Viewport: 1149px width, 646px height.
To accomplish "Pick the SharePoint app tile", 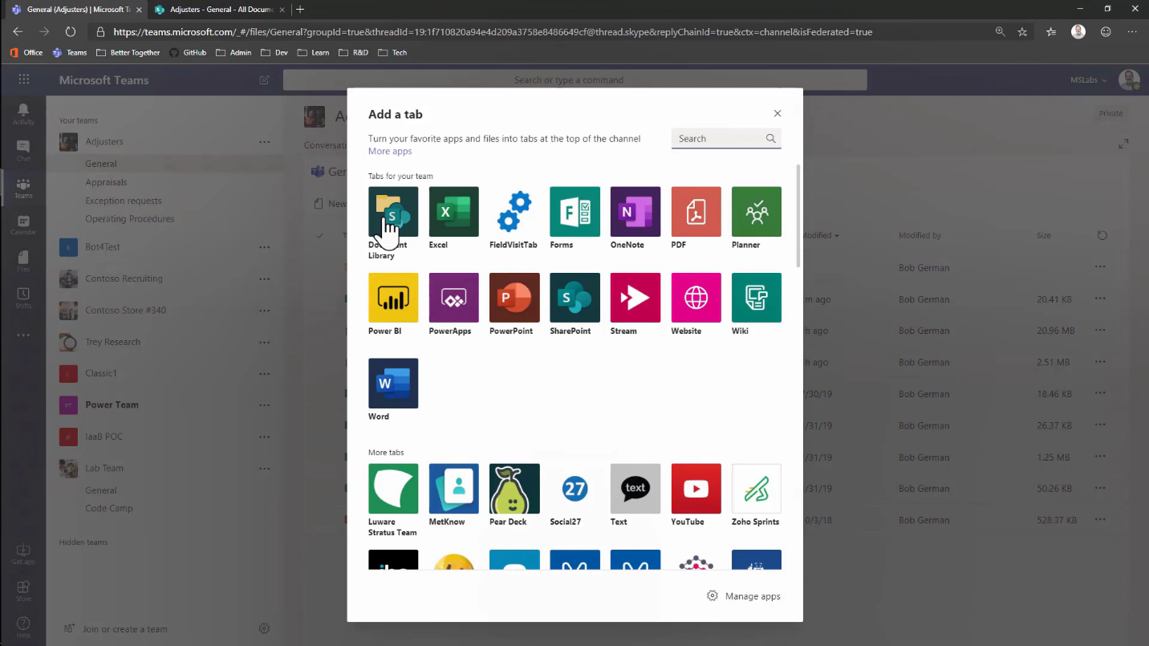I will point(574,298).
